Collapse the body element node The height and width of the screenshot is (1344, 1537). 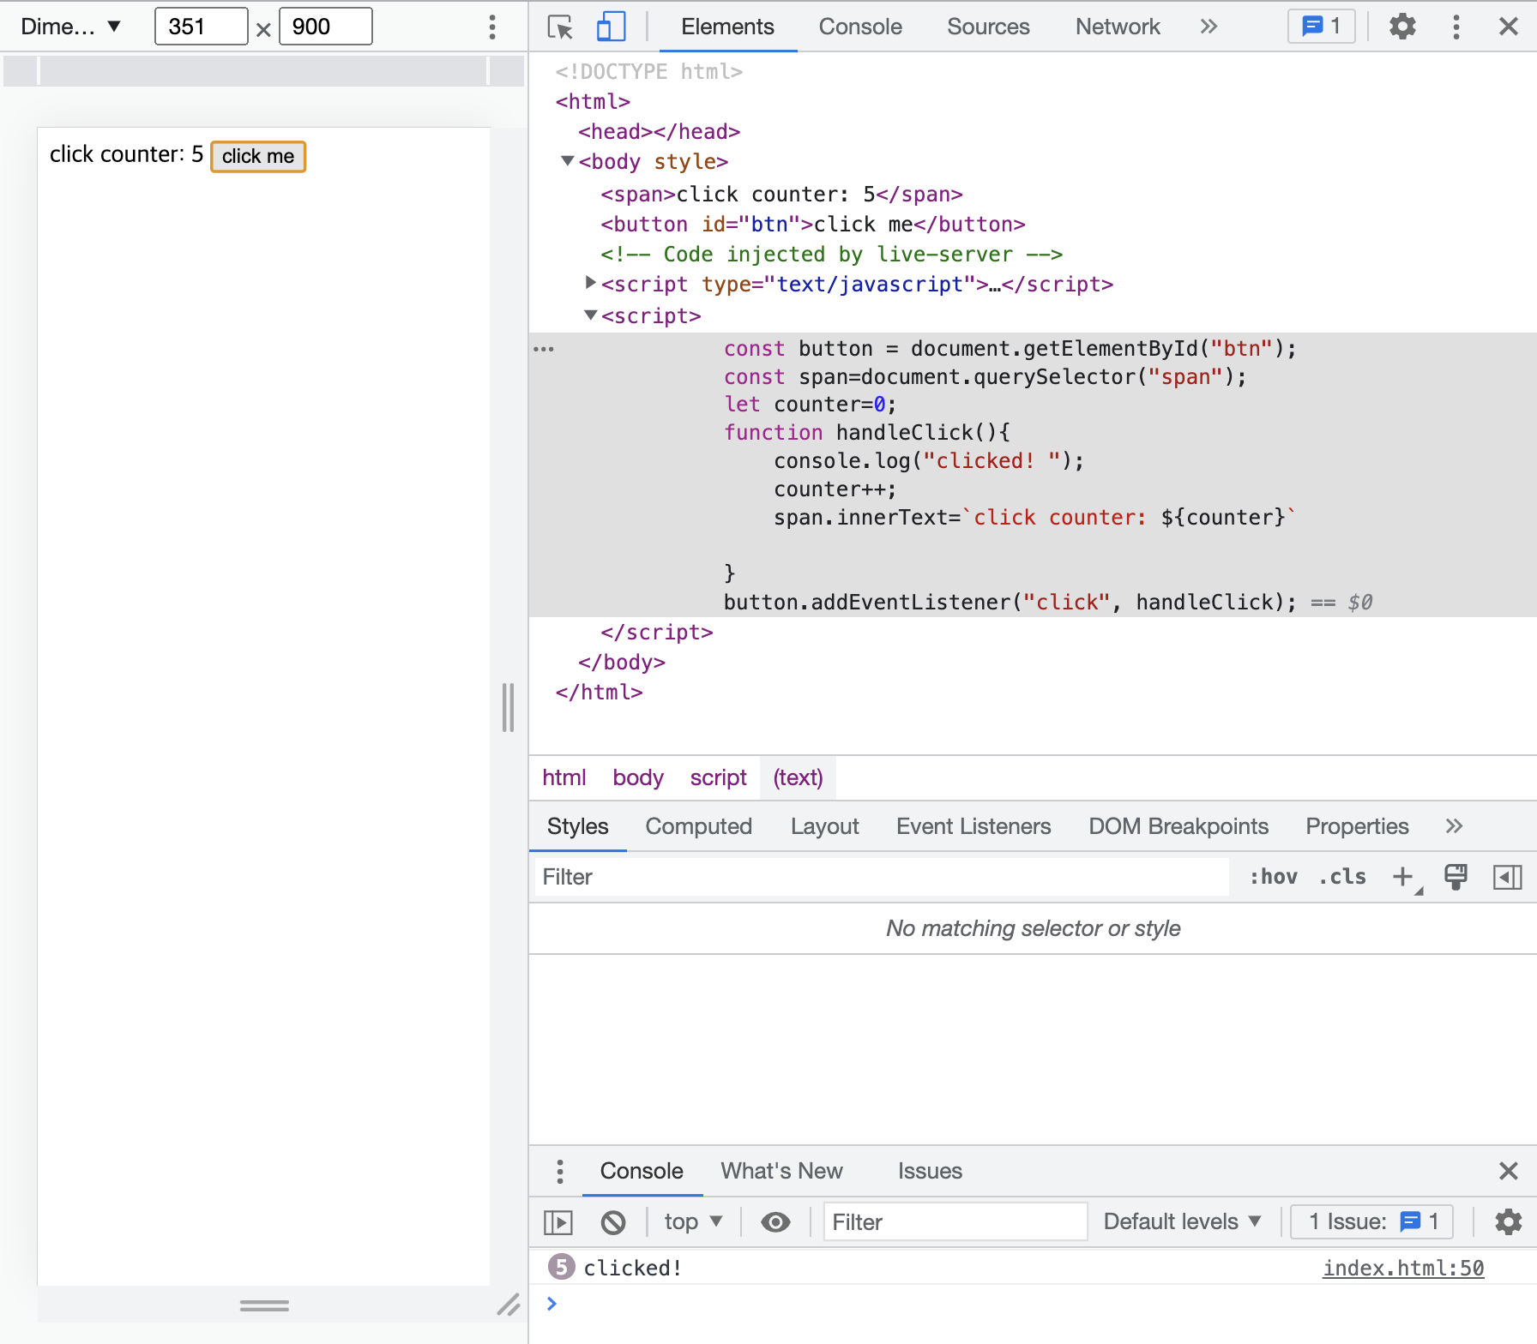click(567, 161)
